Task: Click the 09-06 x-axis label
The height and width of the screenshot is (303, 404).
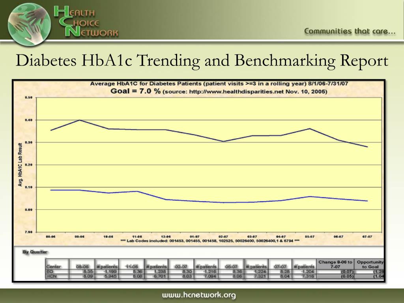Action: [79, 236]
